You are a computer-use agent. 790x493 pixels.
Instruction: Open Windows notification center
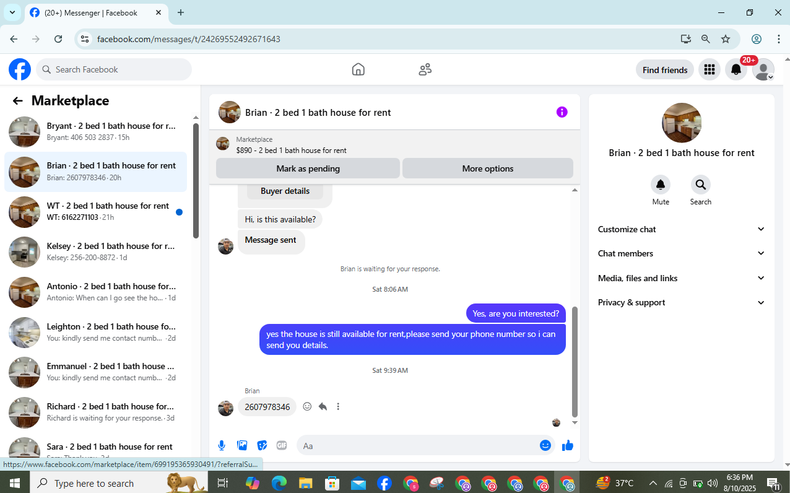(773, 483)
